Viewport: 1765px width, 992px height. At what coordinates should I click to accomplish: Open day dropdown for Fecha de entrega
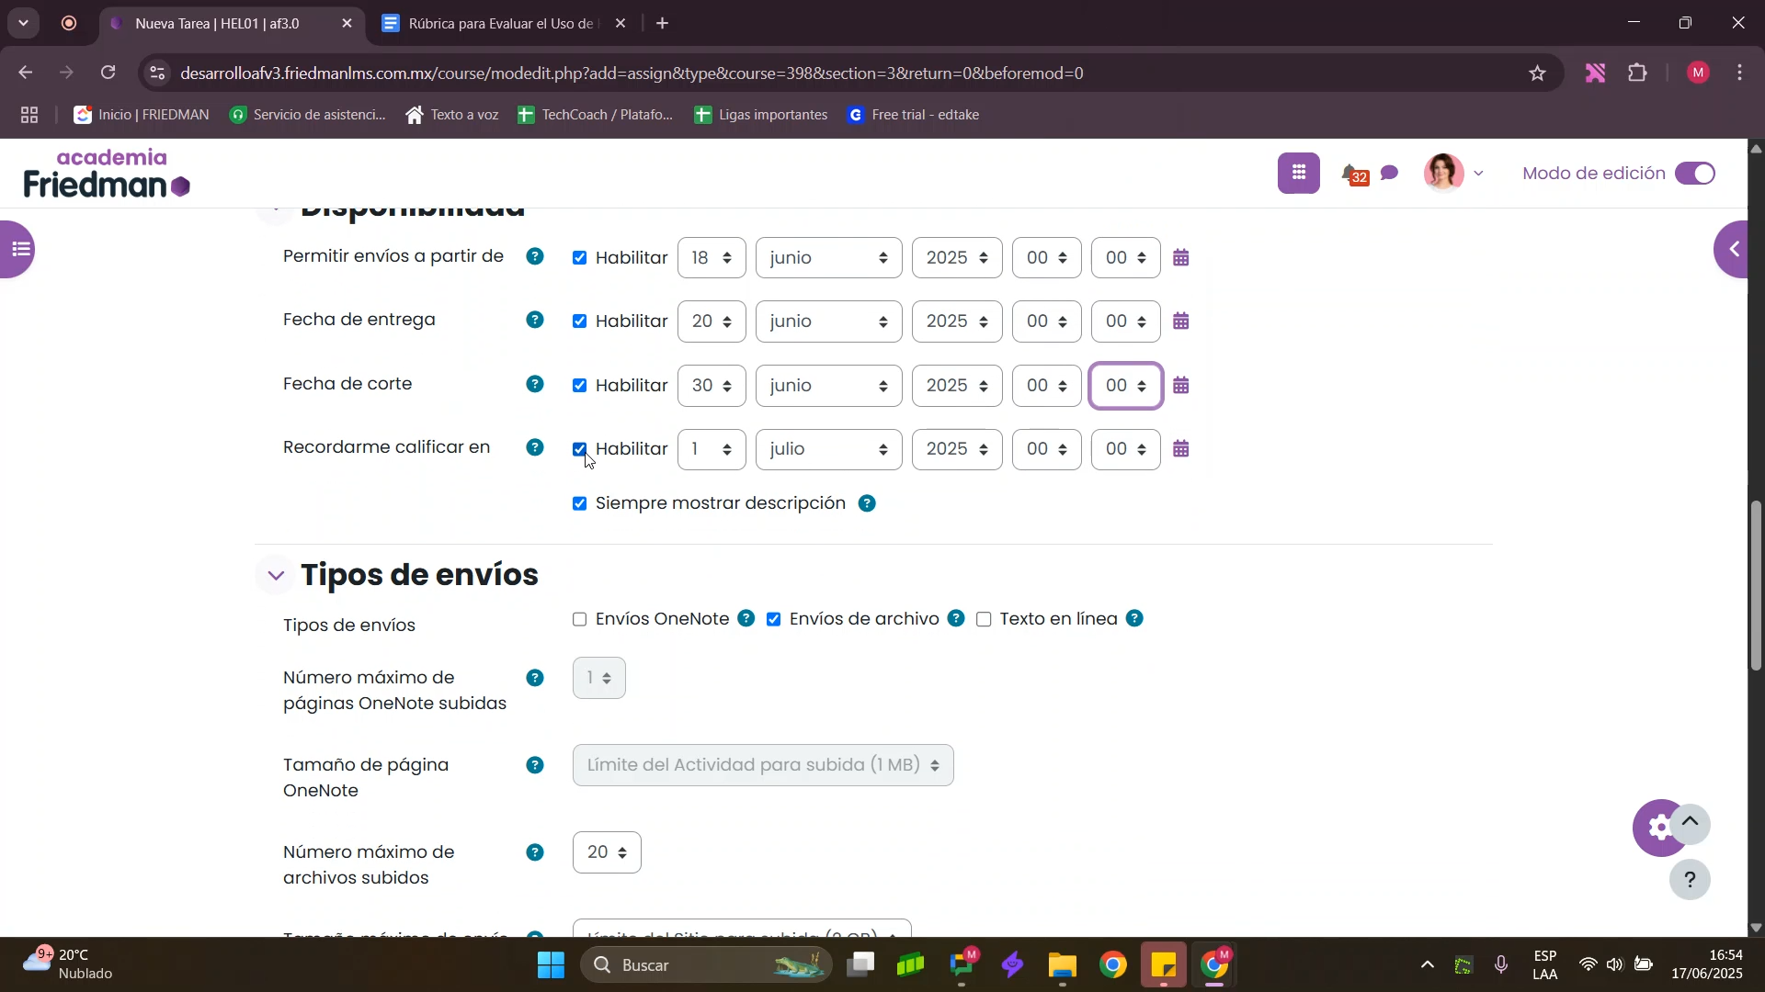pyautogui.click(x=711, y=321)
